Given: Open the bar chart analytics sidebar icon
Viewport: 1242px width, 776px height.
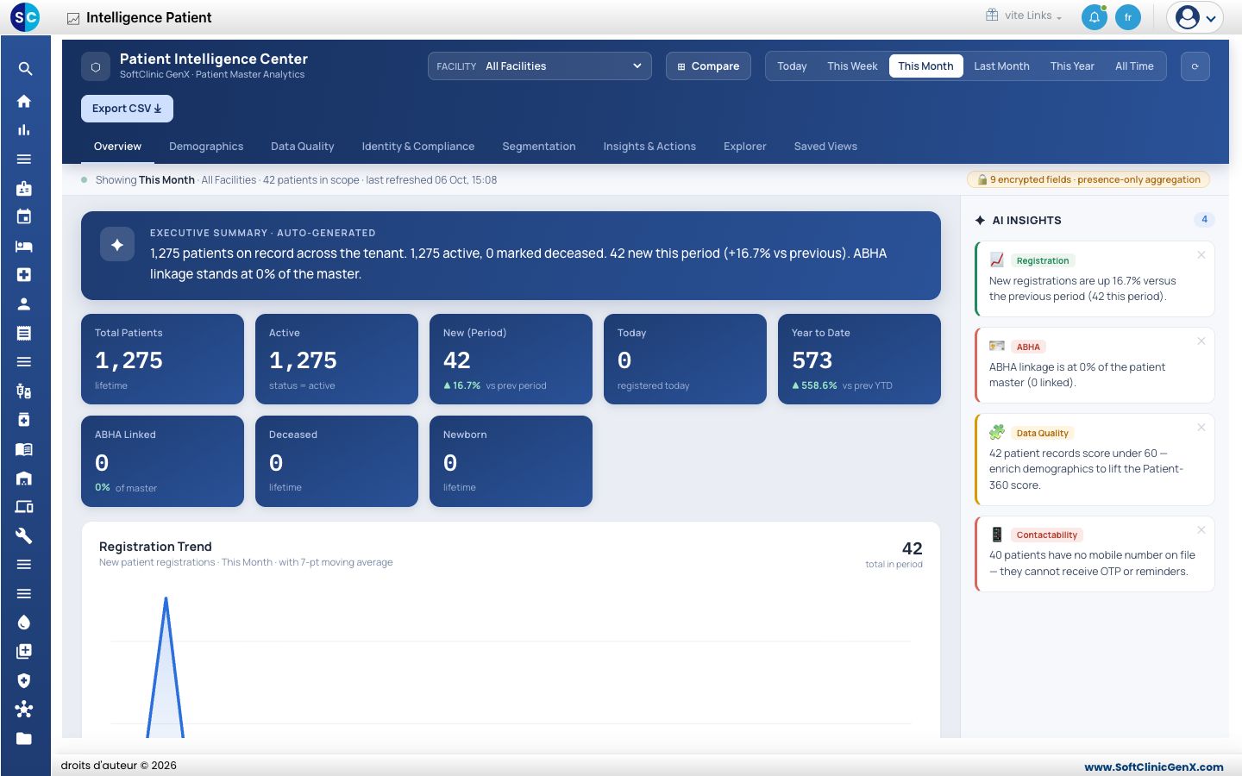Looking at the screenshot, I should [24, 130].
